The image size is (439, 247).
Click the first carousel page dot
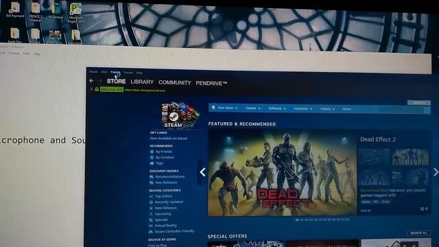(x=297, y=220)
